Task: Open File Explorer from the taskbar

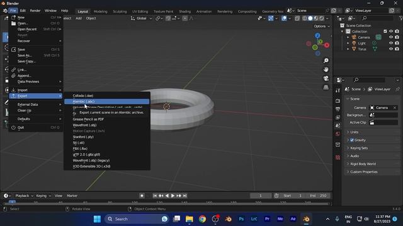Action: click(x=190, y=219)
